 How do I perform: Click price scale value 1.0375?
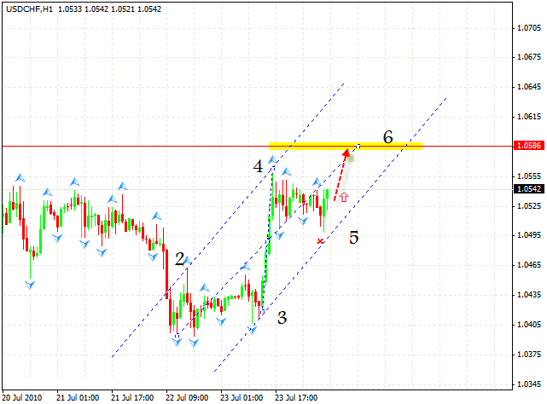click(x=529, y=355)
